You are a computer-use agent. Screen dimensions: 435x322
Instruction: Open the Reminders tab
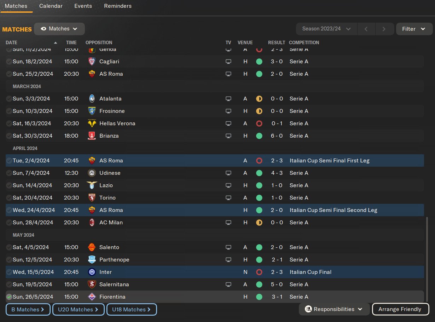click(x=117, y=6)
